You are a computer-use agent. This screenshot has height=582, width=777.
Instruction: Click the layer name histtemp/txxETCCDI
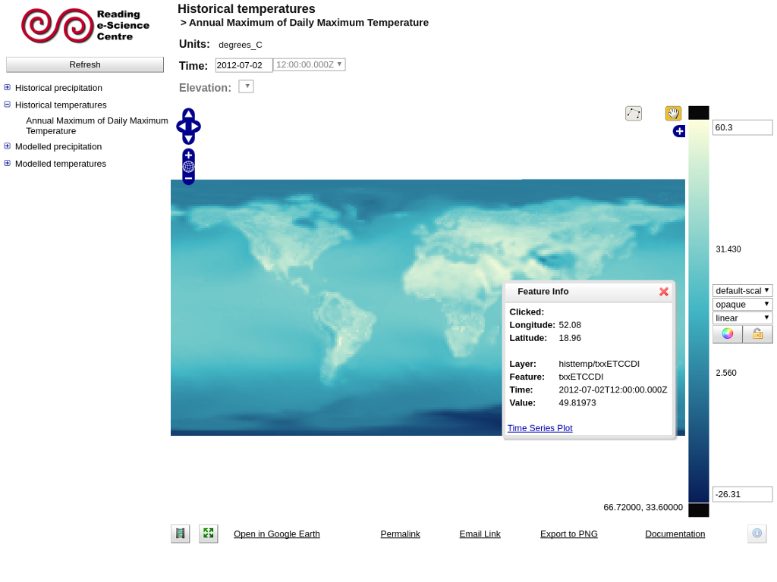pos(599,364)
